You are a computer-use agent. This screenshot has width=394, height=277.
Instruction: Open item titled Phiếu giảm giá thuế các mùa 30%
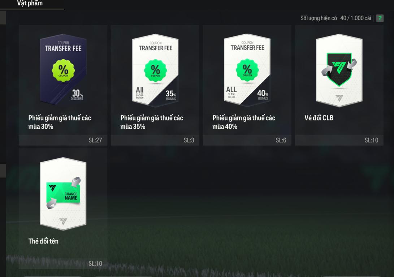click(60, 122)
